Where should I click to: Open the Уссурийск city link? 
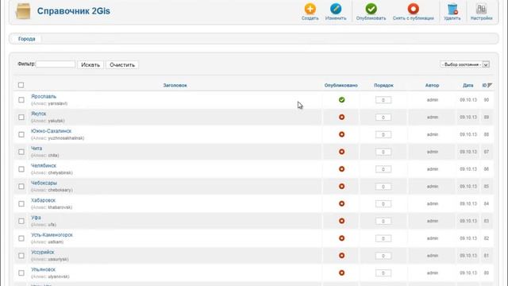(x=42, y=252)
